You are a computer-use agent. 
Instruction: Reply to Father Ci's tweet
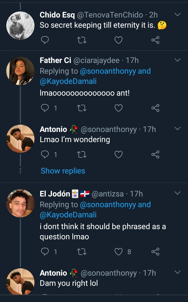(x=45, y=108)
